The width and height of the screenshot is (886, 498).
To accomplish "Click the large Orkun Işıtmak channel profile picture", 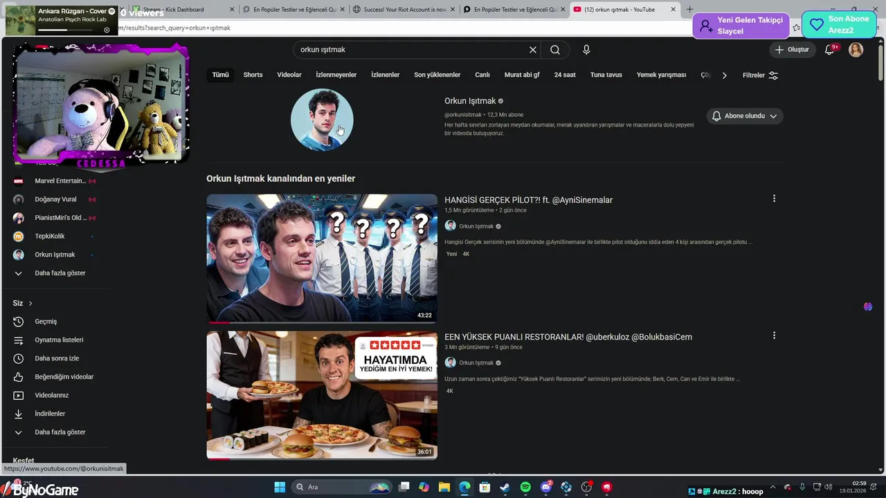I will coord(322,120).
